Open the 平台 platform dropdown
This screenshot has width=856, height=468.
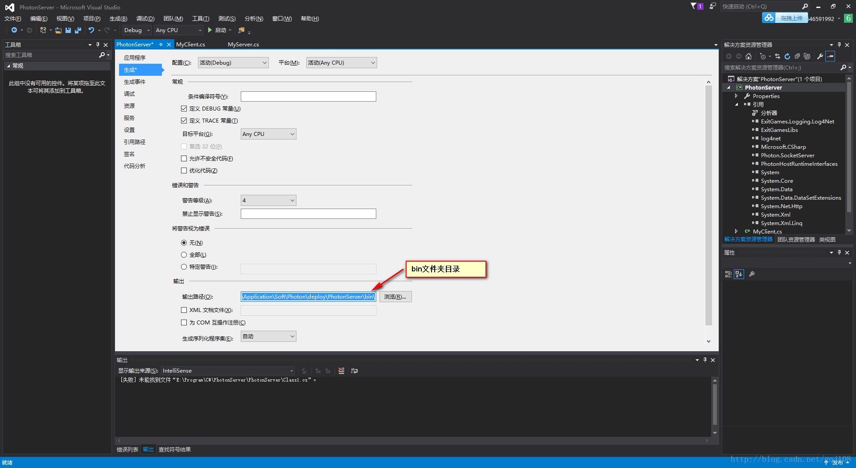(342, 63)
